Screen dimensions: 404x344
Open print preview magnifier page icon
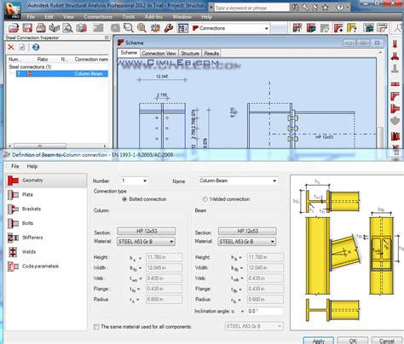[68, 28]
